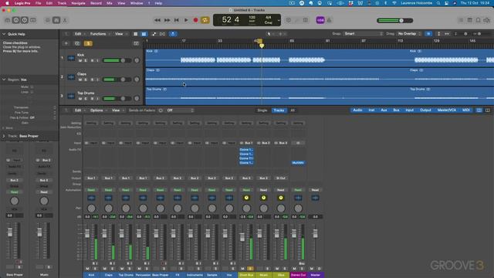This screenshot has height=278, width=494.
Task: Open the media Browsers icon
Action: pyautogui.click(x=487, y=20)
